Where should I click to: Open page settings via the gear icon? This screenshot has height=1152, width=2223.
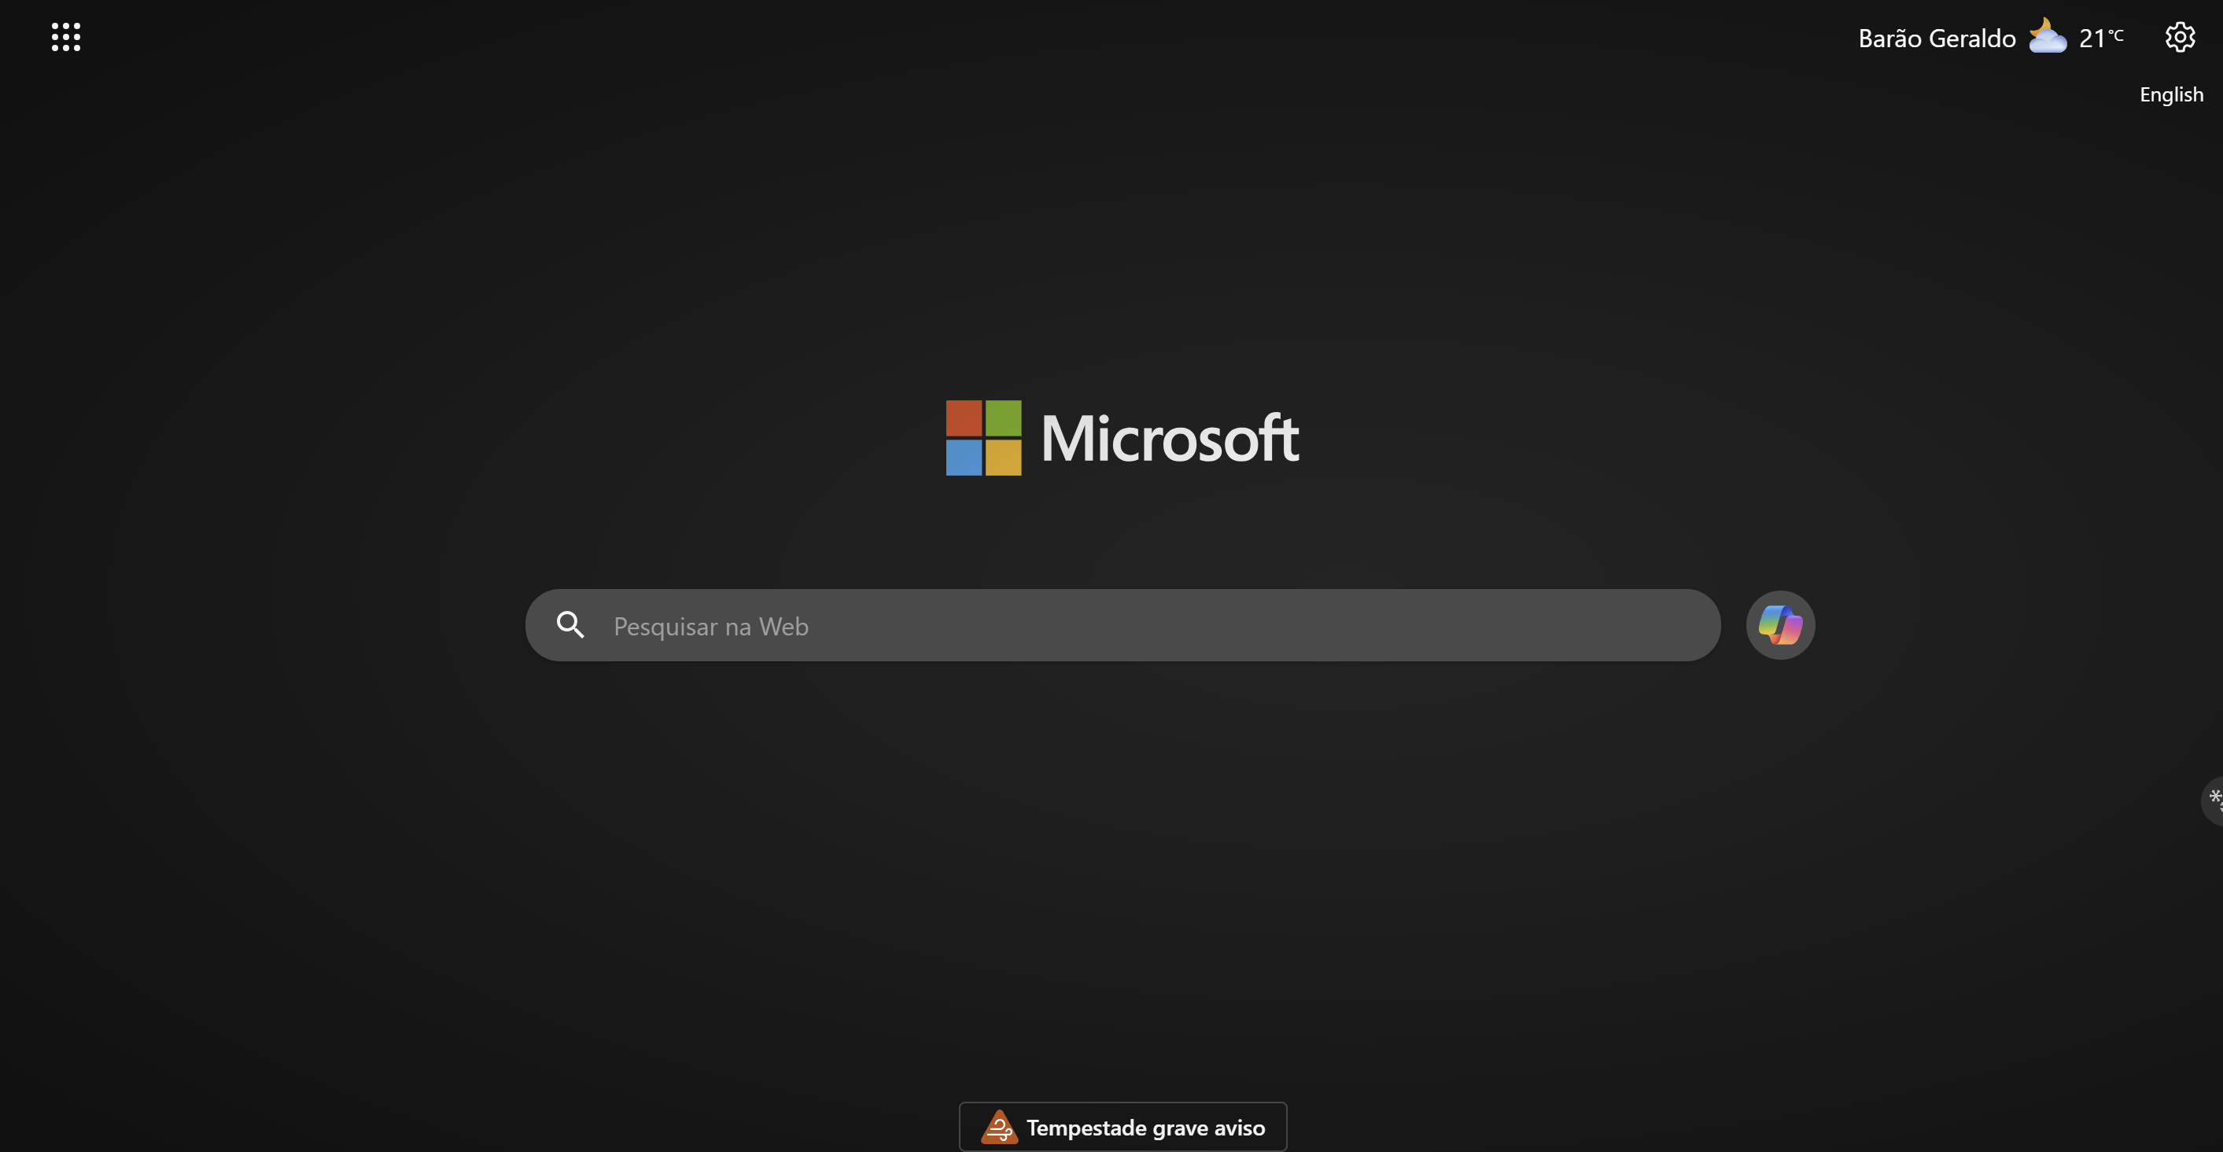coord(2180,37)
